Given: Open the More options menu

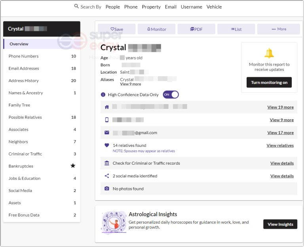Looking at the screenshot, I should [279, 29].
